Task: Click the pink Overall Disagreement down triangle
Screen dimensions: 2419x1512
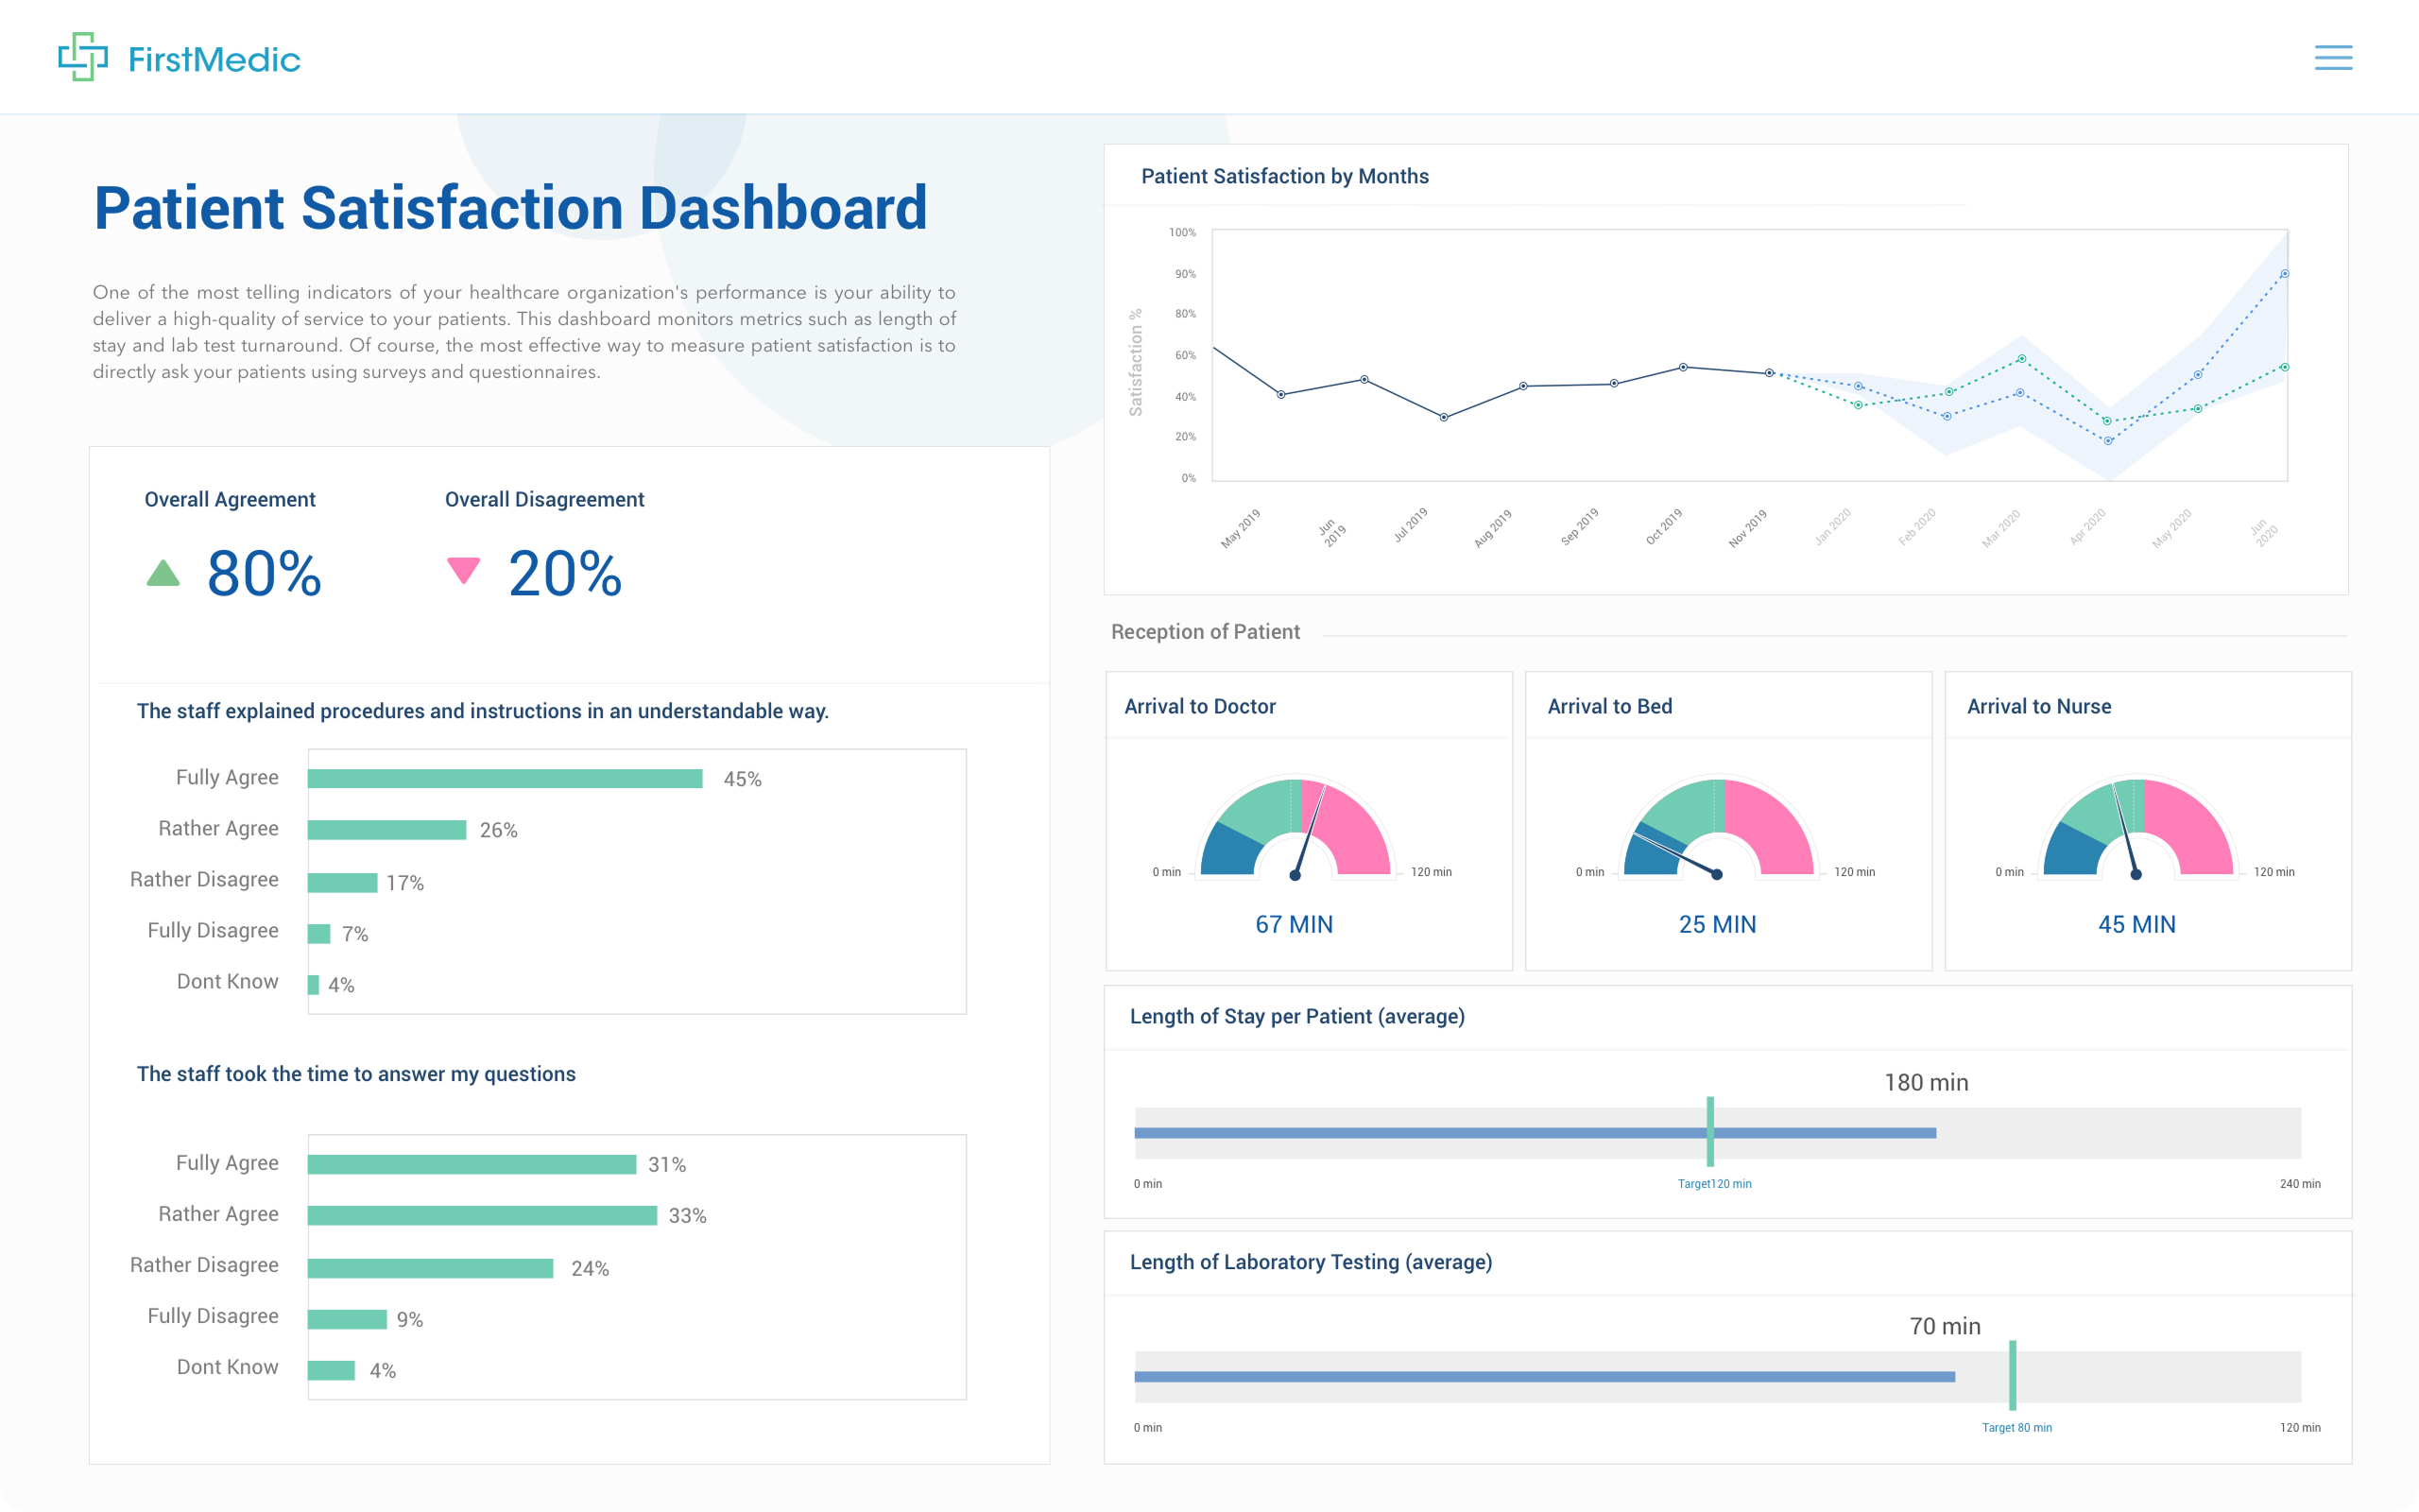Action: click(463, 570)
